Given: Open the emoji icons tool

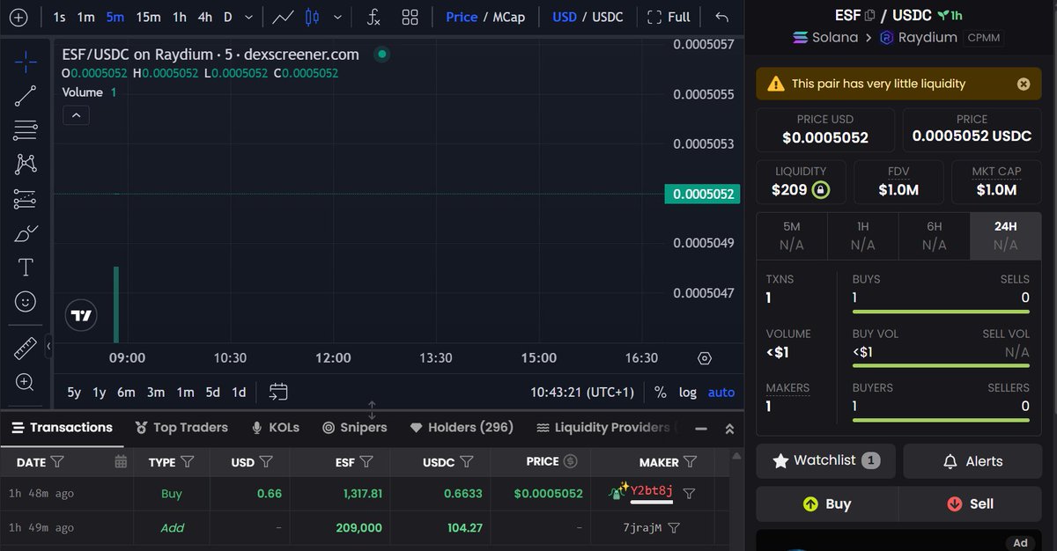Looking at the screenshot, I should [x=26, y=302].
